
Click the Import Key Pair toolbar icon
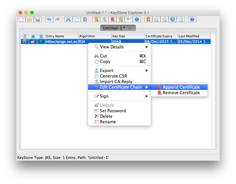(120, 20)
